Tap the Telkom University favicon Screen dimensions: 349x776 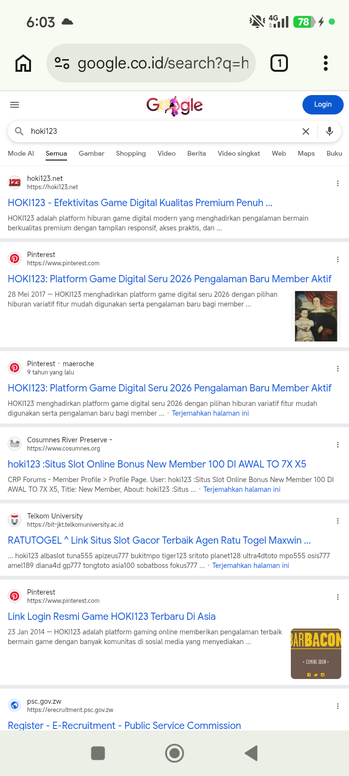pos(15,520)
